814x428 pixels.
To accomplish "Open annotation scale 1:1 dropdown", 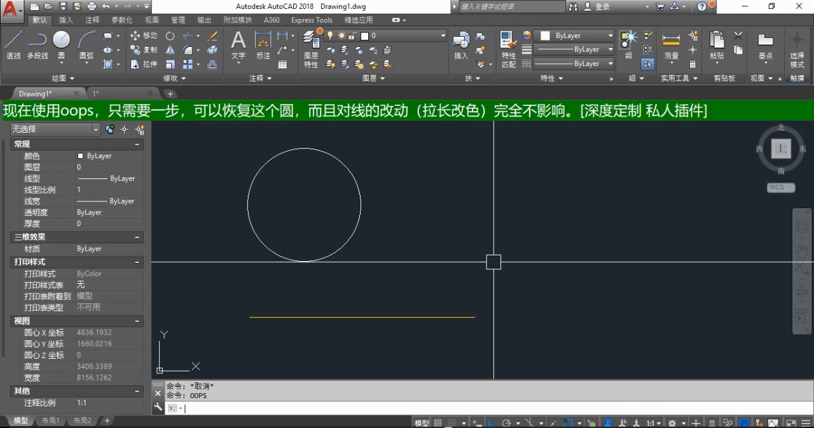I will point(654,423).
